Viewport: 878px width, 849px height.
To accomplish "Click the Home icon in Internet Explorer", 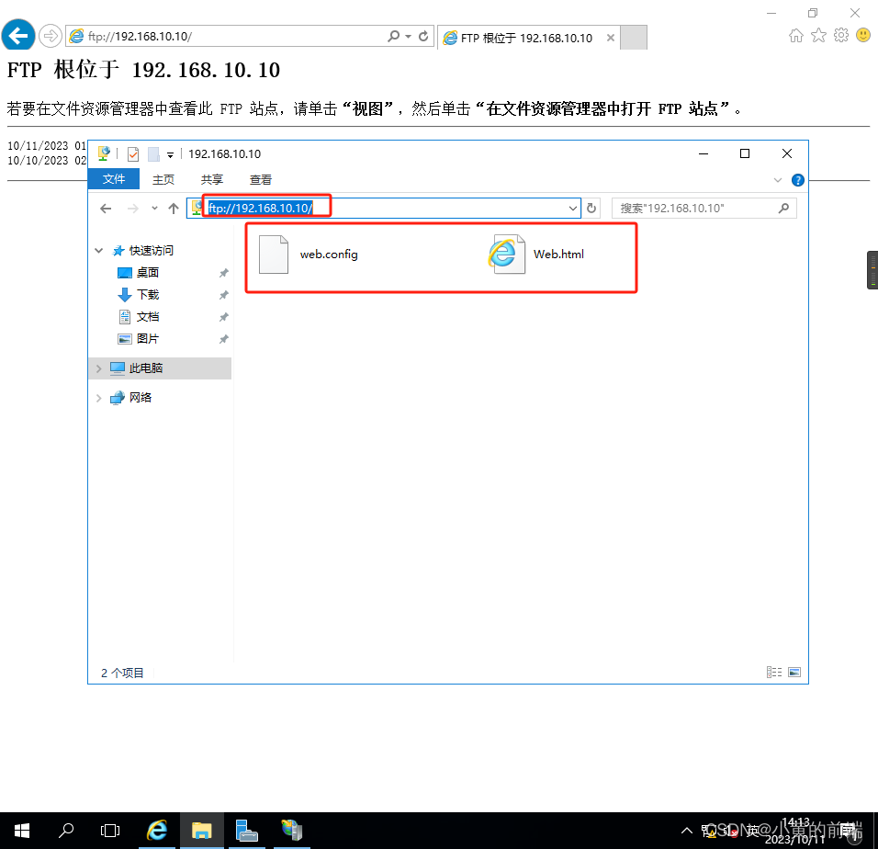I will [795, 34].
